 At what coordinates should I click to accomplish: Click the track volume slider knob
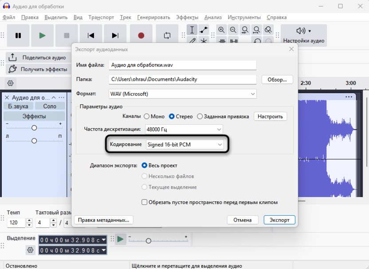[34, 128]
